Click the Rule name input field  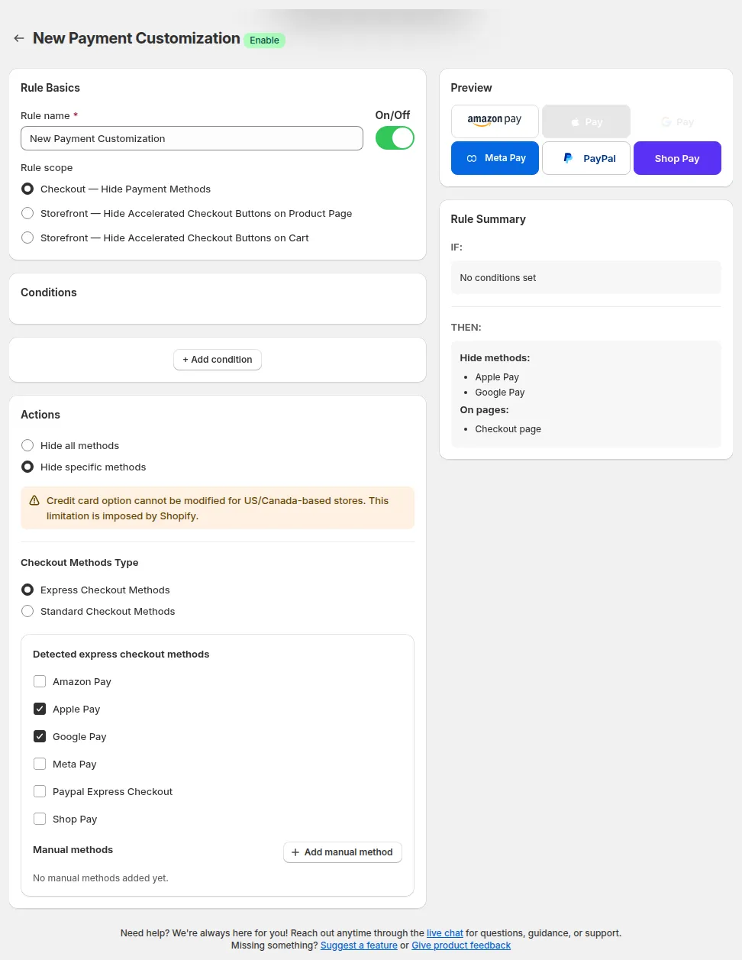tap(192, 138)
